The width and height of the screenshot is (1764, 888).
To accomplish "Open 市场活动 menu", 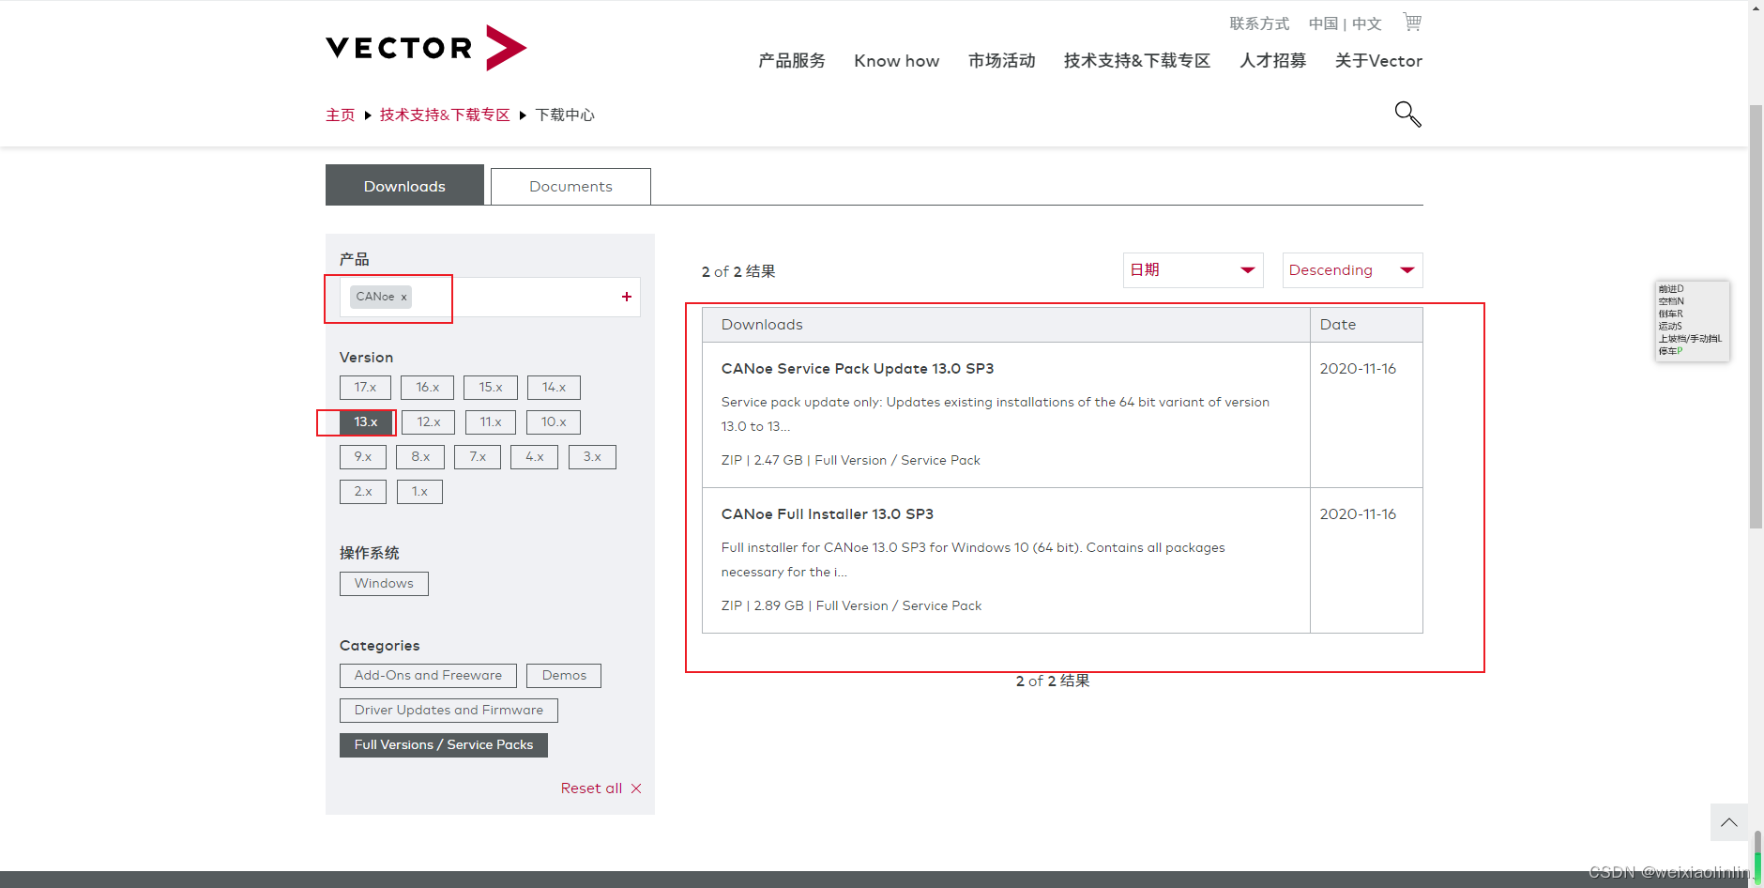I will (x=1002, y=61).
